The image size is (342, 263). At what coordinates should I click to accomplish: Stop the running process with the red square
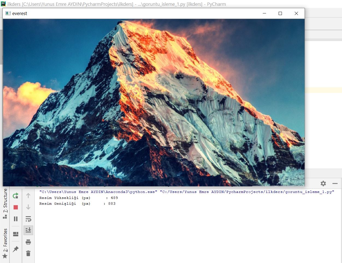pyautogui.click(x=16, y=207)
